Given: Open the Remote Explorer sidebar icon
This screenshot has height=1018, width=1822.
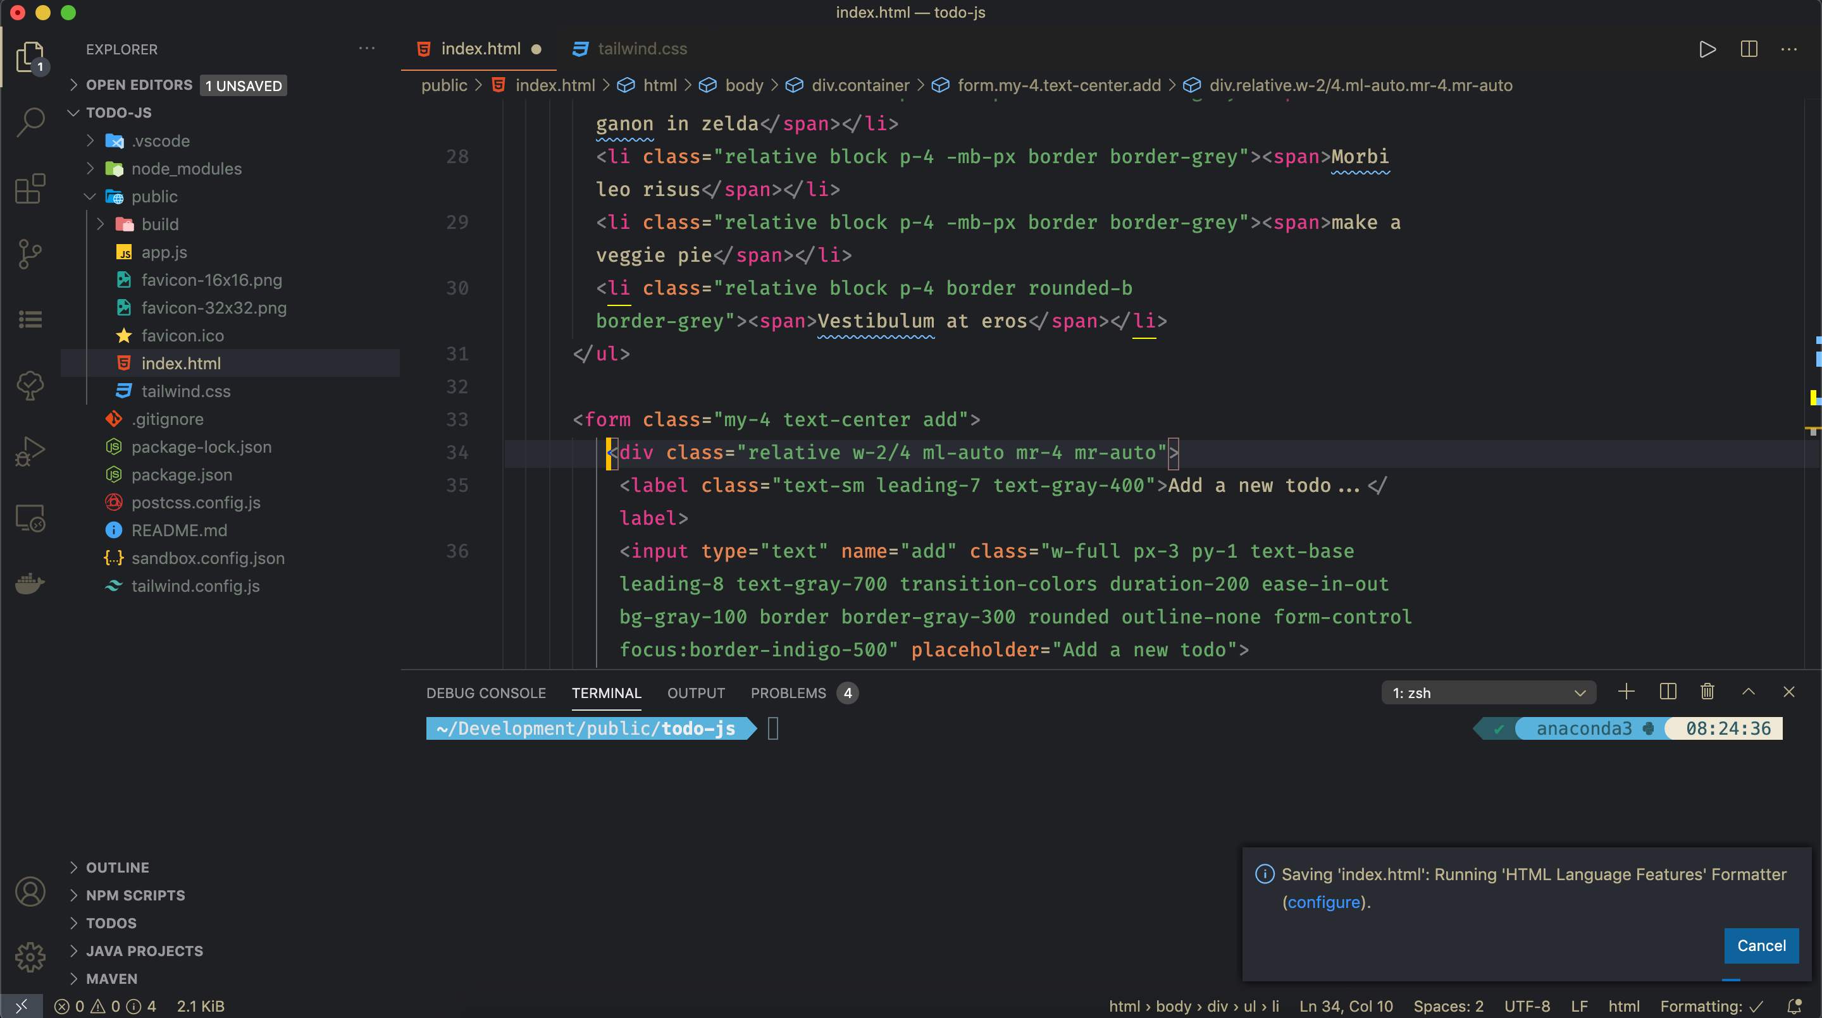Looking at the screenshot, I should 30,517.
